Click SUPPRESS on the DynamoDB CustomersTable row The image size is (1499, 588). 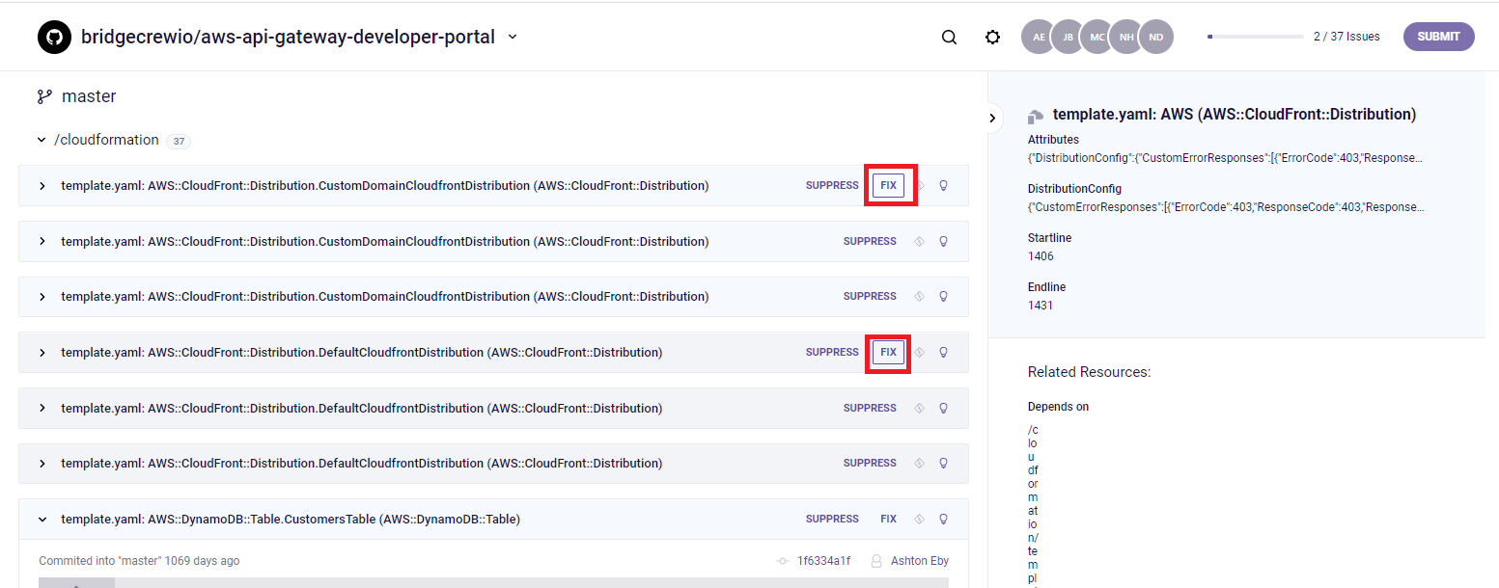832,519
